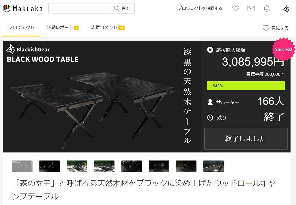Viewport: 296px width, 205px height.
Task: Select the last table close-up thumbnail
Action: pos(213,166)
